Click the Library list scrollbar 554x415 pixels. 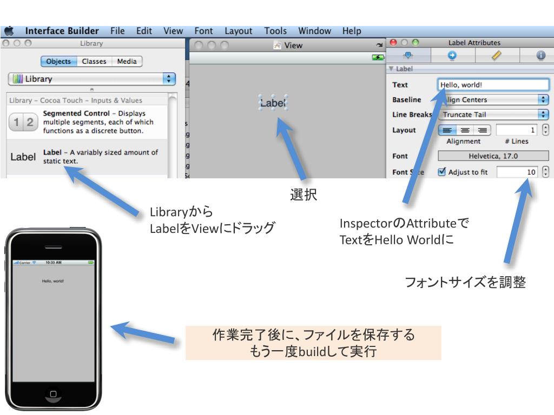point(173,136)
